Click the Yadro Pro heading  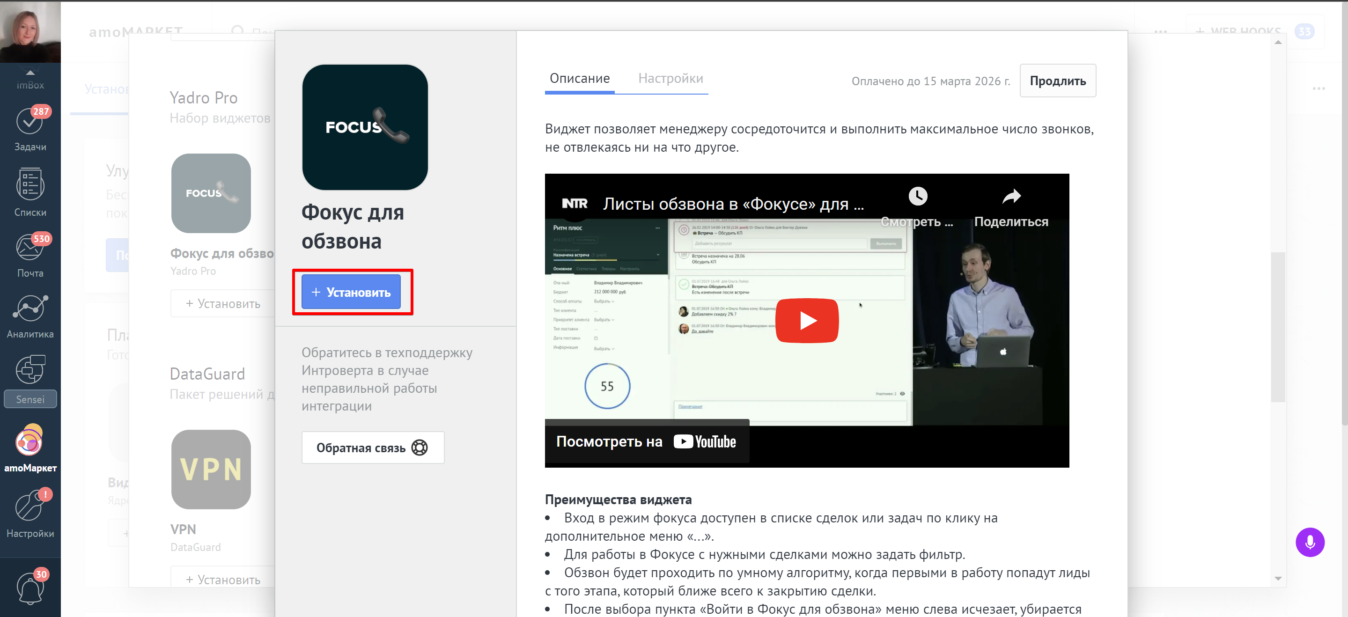[x=204, y=98]
